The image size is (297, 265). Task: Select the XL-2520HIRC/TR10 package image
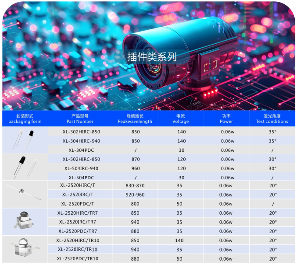pos(24,248)
